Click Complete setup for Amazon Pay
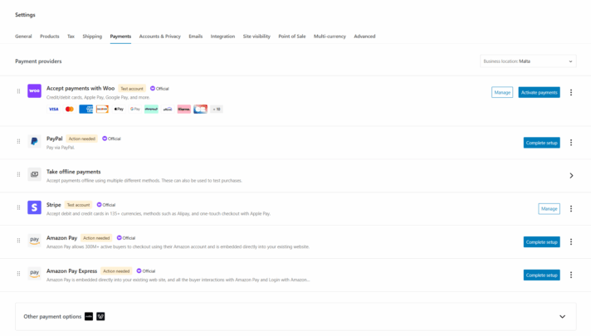591x336 pixels. tap(542, 241)
